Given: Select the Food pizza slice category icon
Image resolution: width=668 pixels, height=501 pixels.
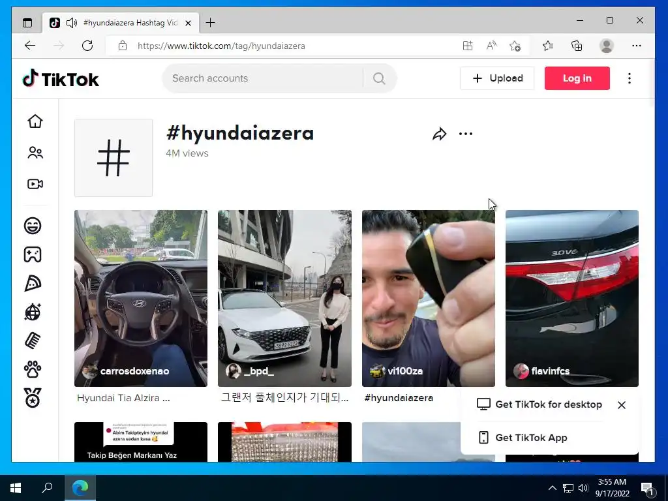Looking at the screenshot, I should 33,283.
